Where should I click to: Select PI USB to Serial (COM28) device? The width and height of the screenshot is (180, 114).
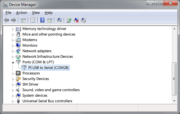[x=46, y=68]
